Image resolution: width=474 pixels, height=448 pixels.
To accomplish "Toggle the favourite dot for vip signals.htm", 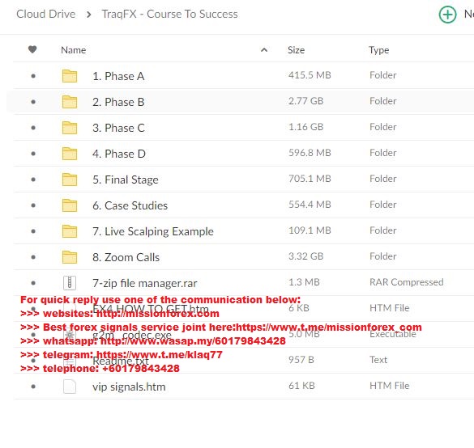I will [33, 387].
